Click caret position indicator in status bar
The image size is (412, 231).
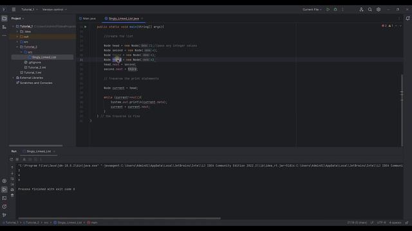pyautogui.click(x=357, y=223)
